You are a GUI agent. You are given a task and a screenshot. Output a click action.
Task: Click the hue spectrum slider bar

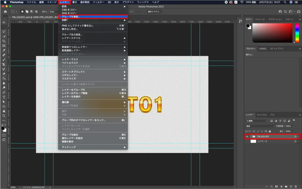297,33
